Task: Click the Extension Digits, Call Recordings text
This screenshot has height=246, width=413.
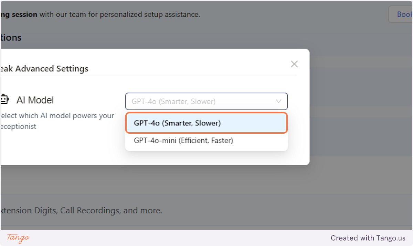Action: [81, 210]
